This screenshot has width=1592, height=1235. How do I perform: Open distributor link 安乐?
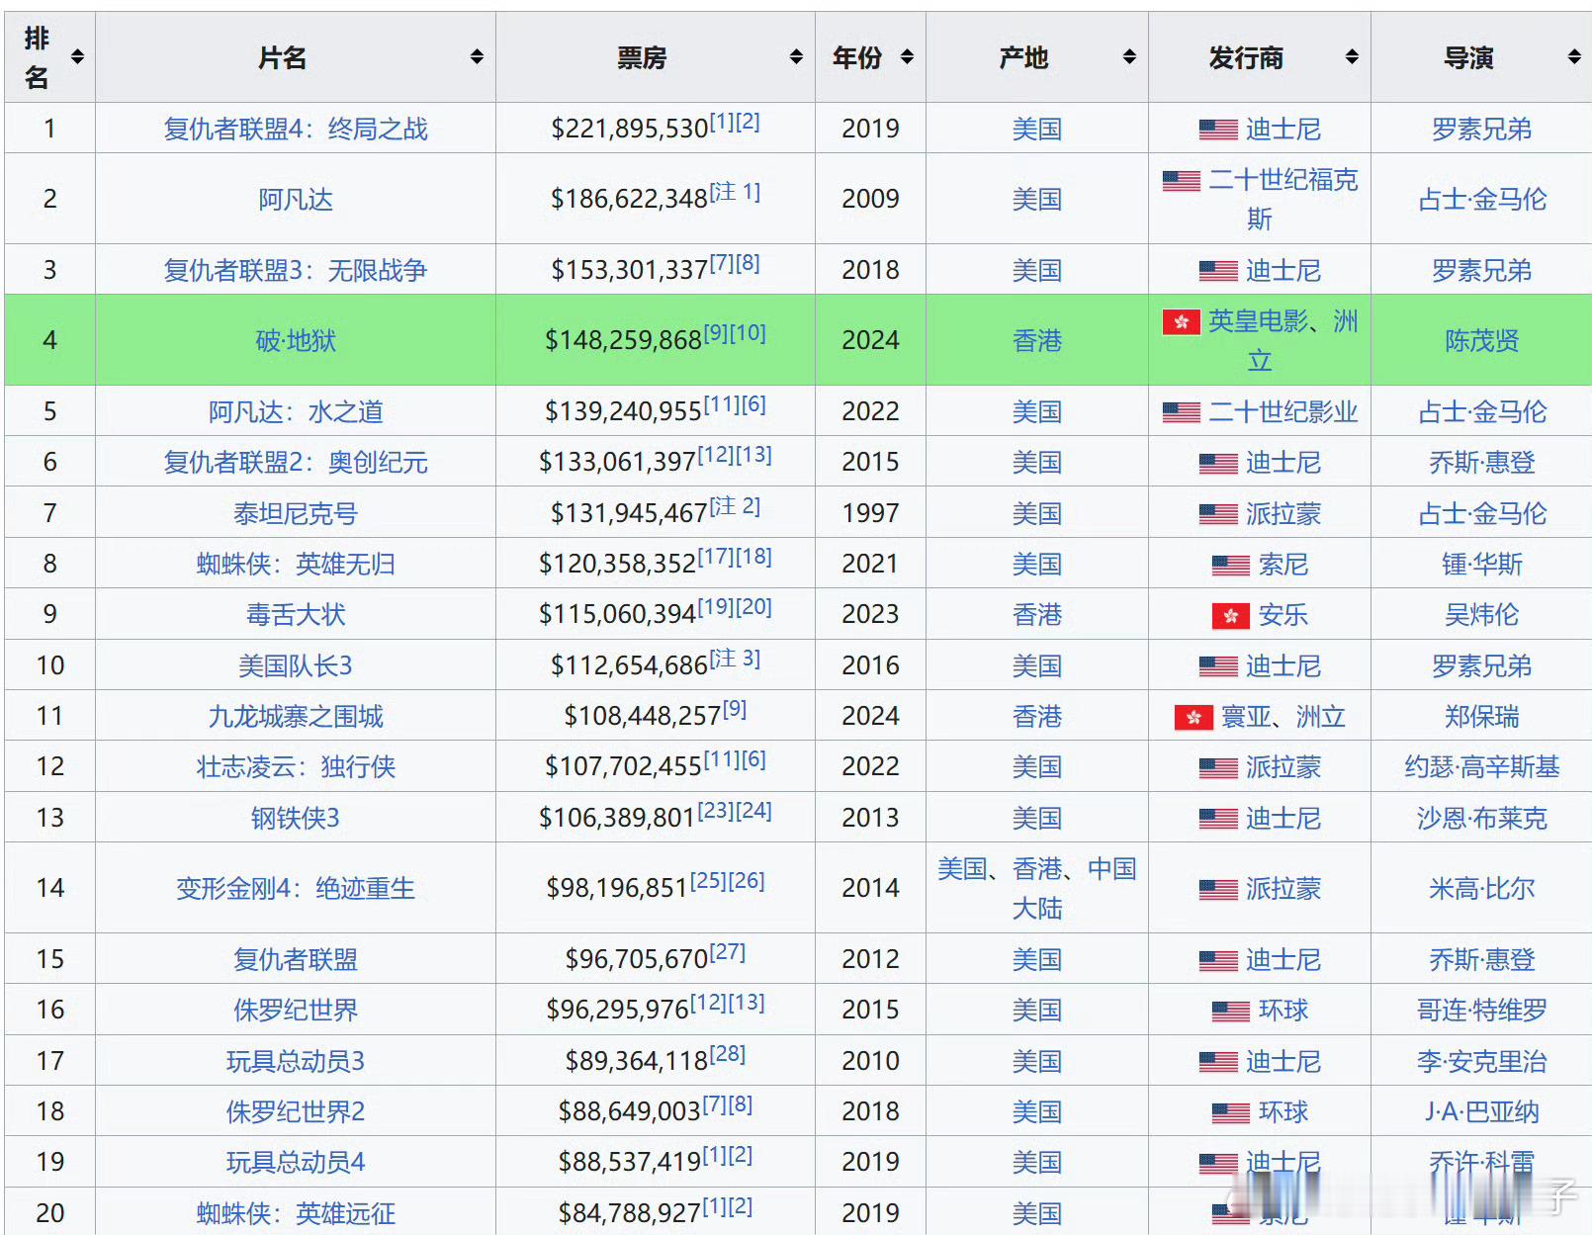[x=1283, y=614]
